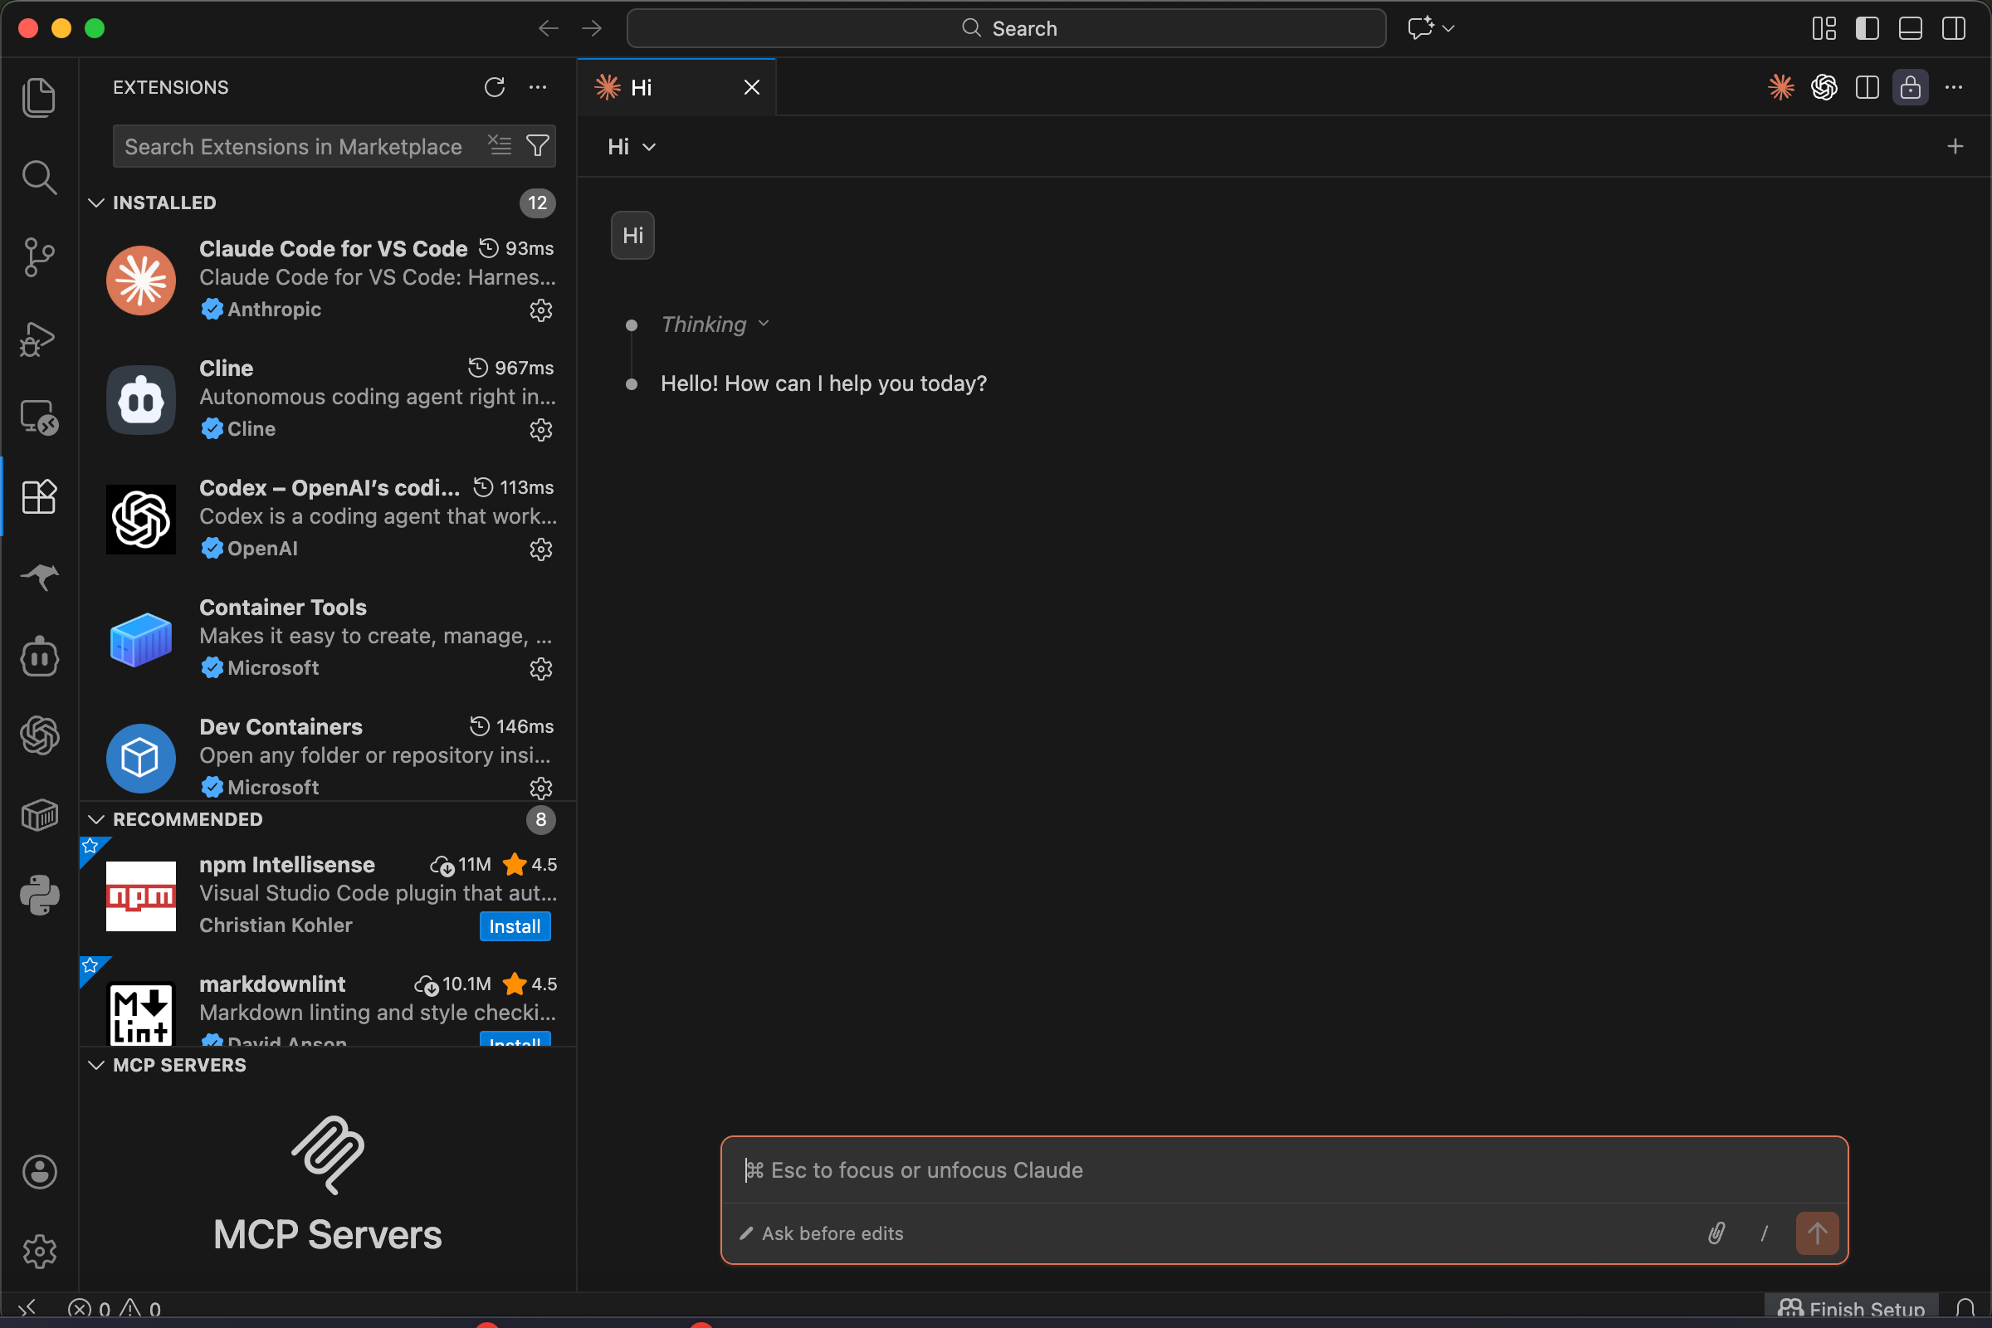Open remote window indicator in status bar
1992x1328 pixels.
(27, 1308)
